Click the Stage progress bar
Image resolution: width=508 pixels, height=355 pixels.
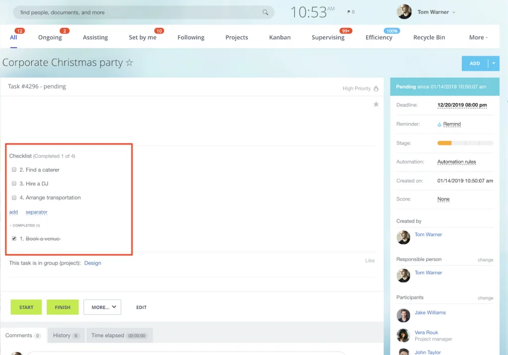[x=465, y=143]
